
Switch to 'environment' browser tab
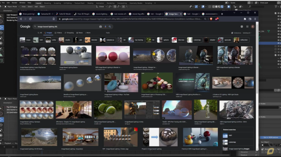[210, 14]
